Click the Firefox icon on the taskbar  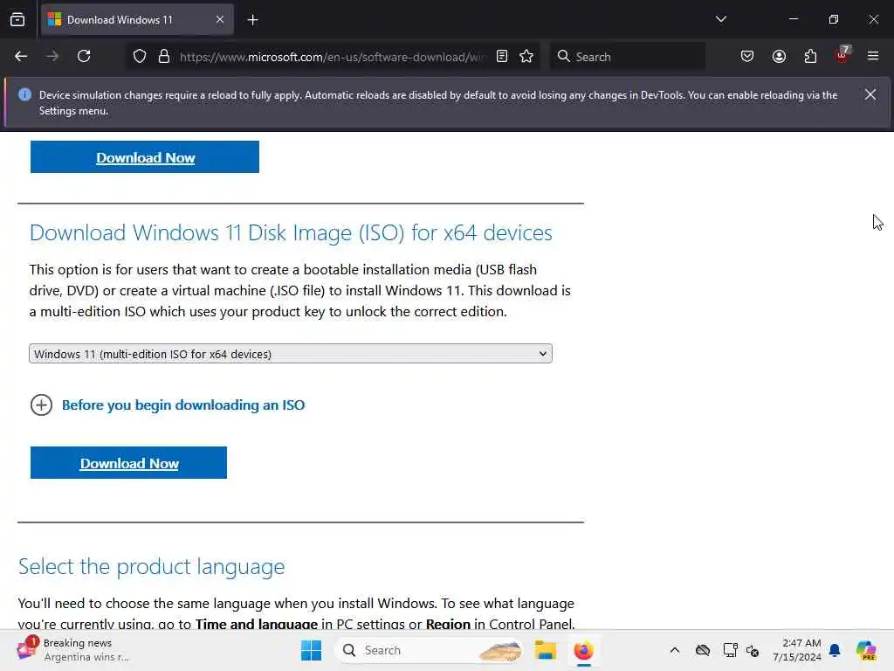coord(583,650)
